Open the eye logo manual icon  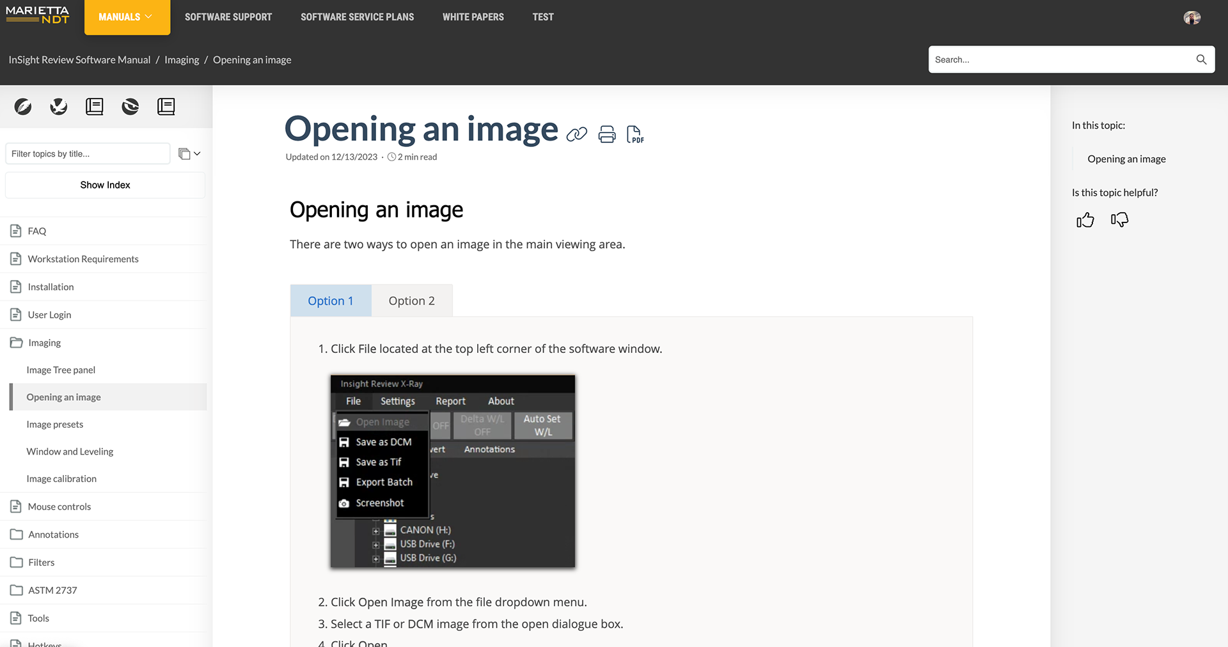tap(130, 107)
